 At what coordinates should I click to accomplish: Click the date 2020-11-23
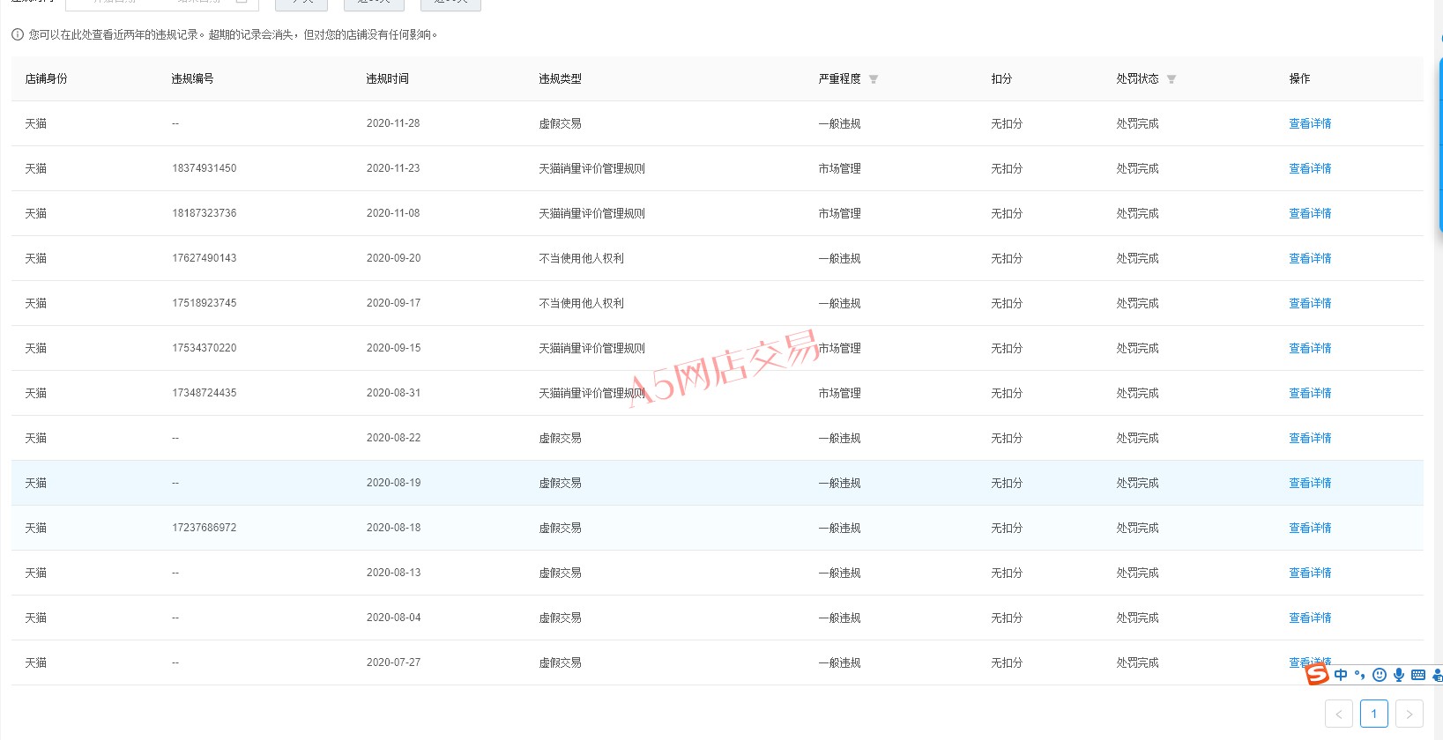click(x=393, y=168)
